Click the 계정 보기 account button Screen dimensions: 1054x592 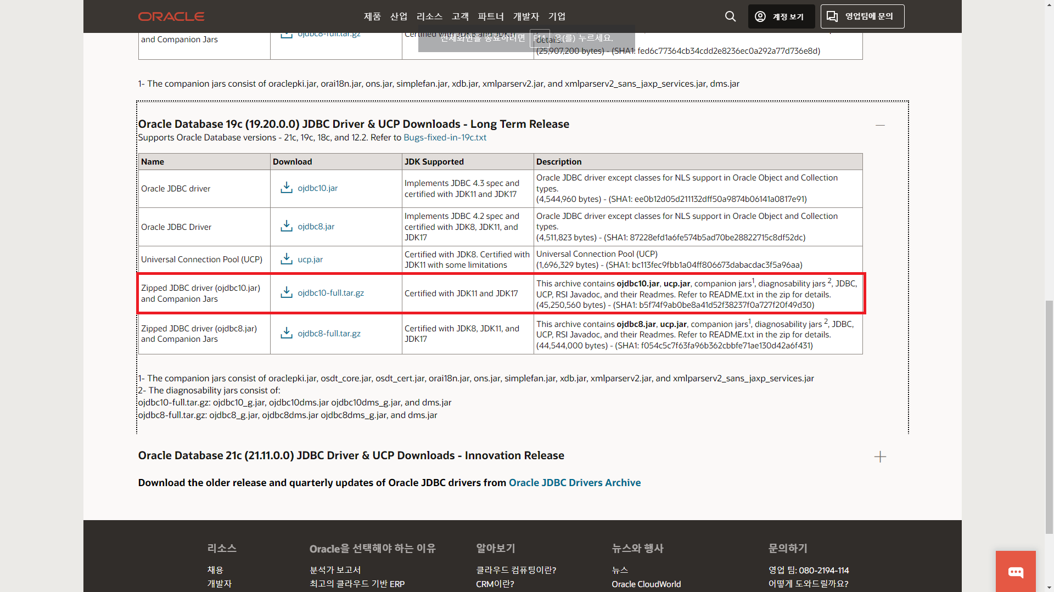pyautogui.click(x=781, y=16)
